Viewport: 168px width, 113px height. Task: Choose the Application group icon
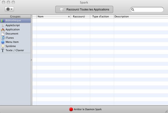[3, 29]
